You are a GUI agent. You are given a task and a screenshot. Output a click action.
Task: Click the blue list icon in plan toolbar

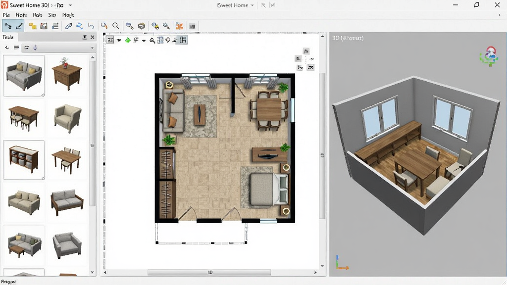160,40
